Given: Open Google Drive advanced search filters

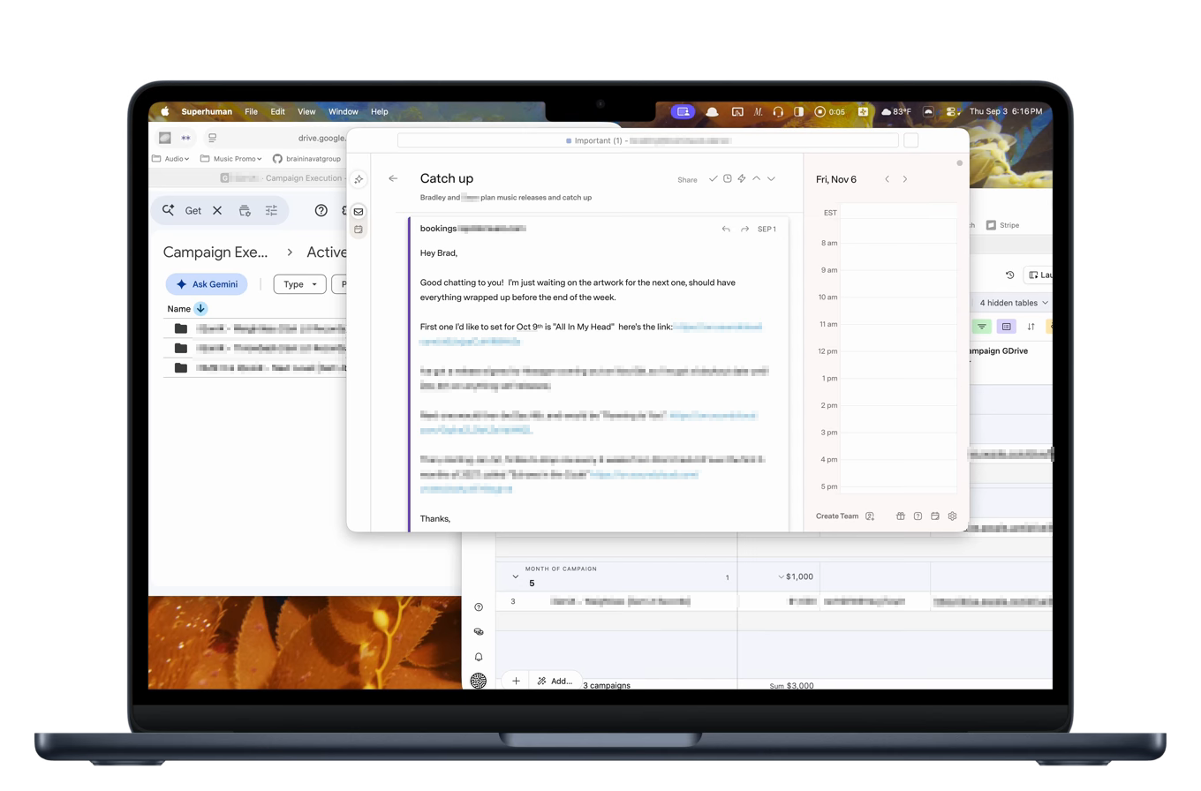Looking at the screenshot, I should coord(271,210).
